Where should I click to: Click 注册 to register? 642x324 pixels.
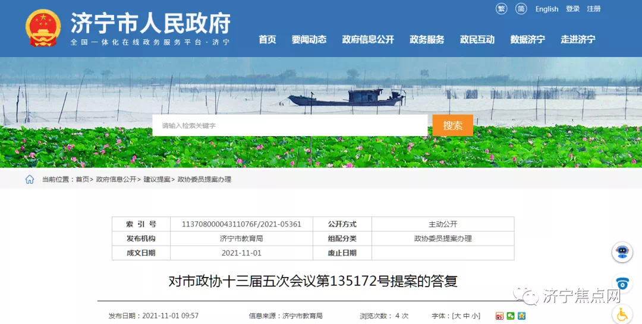tap(594, 9)
